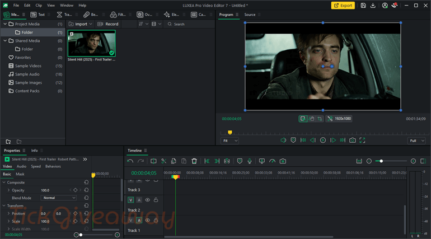Toggle Track 2 video V button
Viewport: 431px width, 239px height.
point(131,200)
